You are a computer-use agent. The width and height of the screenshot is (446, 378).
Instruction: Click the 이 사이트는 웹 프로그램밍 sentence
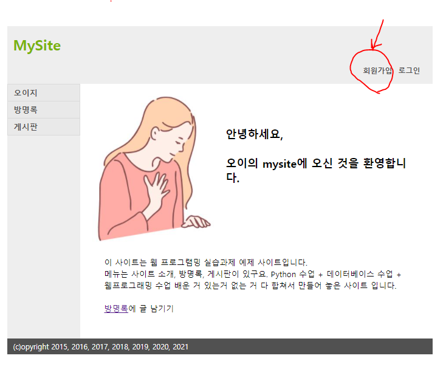205,262
